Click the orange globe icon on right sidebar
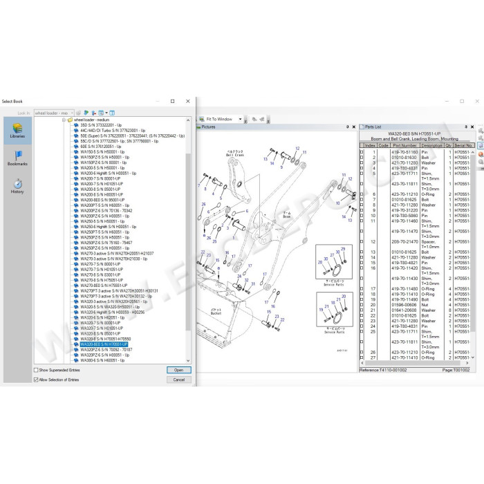The width and height of the screenshot is (484, 484). pyautogui.click(x=481, y=154)
